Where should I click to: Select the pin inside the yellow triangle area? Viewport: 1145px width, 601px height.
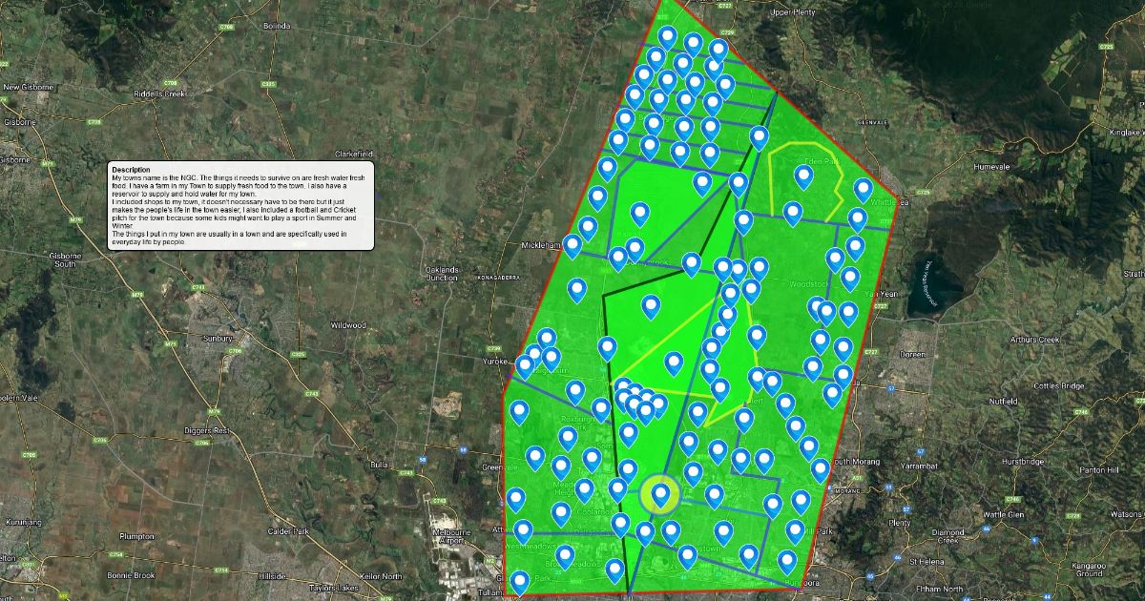(x=674, y=363)
